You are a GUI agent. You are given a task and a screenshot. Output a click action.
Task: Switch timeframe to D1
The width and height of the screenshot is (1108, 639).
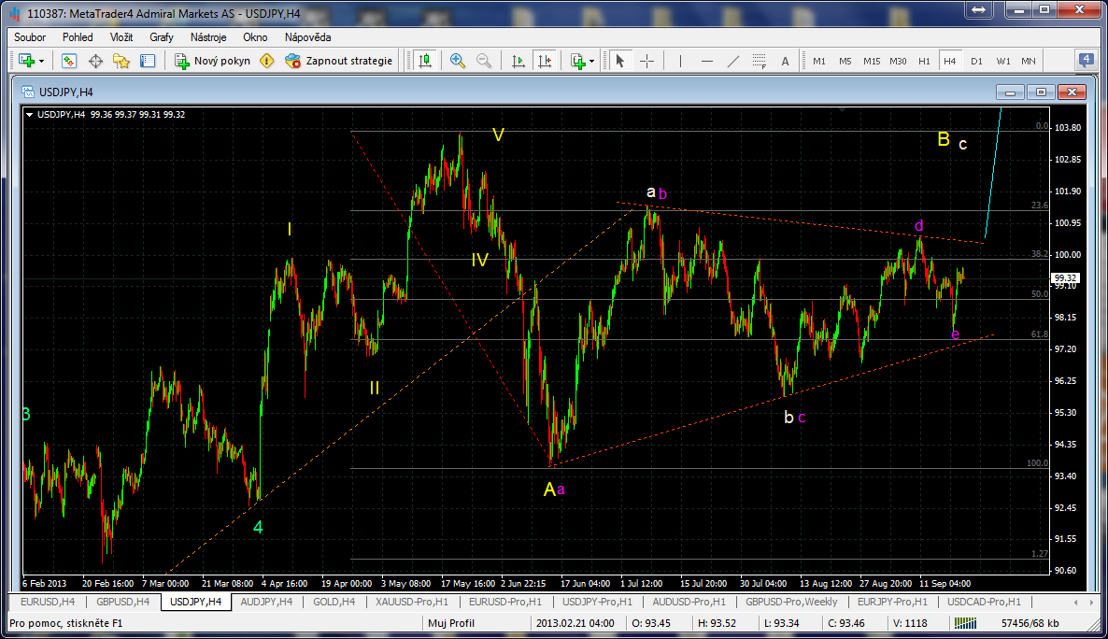pyautogui.click(x=976, y=61)
